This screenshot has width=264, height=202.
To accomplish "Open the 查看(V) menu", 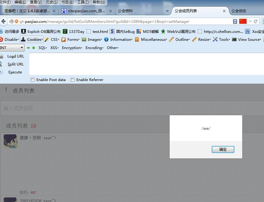I will click(x=36, y=2).
